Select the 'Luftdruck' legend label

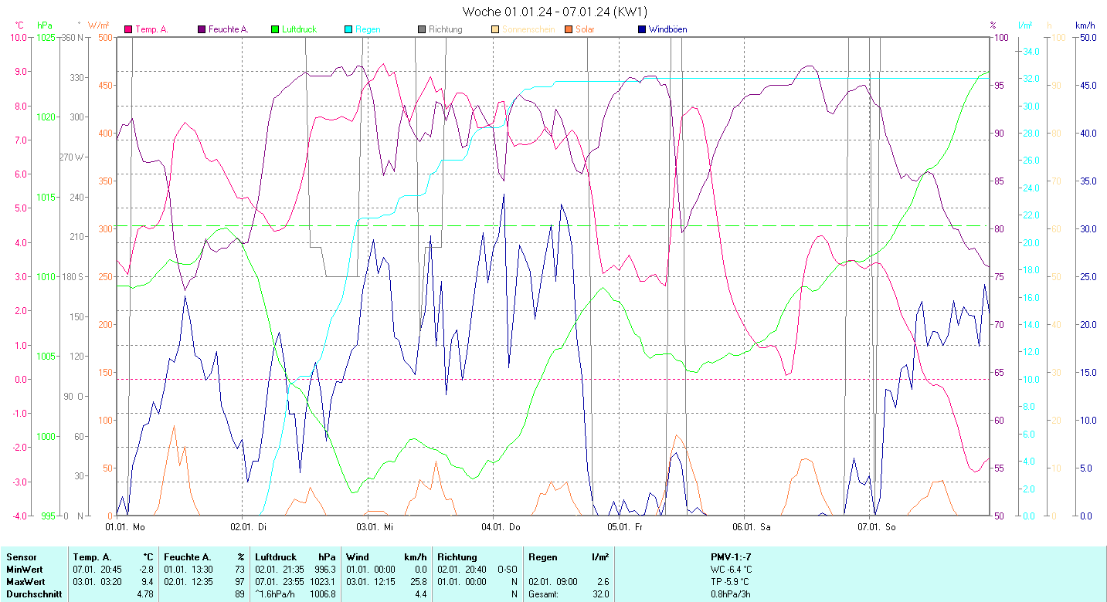tap(299, 29)
